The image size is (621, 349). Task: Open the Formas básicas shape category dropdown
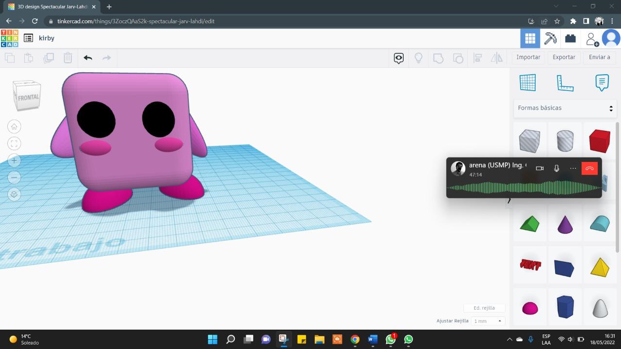pyautogui.click(x=565, y=108)
